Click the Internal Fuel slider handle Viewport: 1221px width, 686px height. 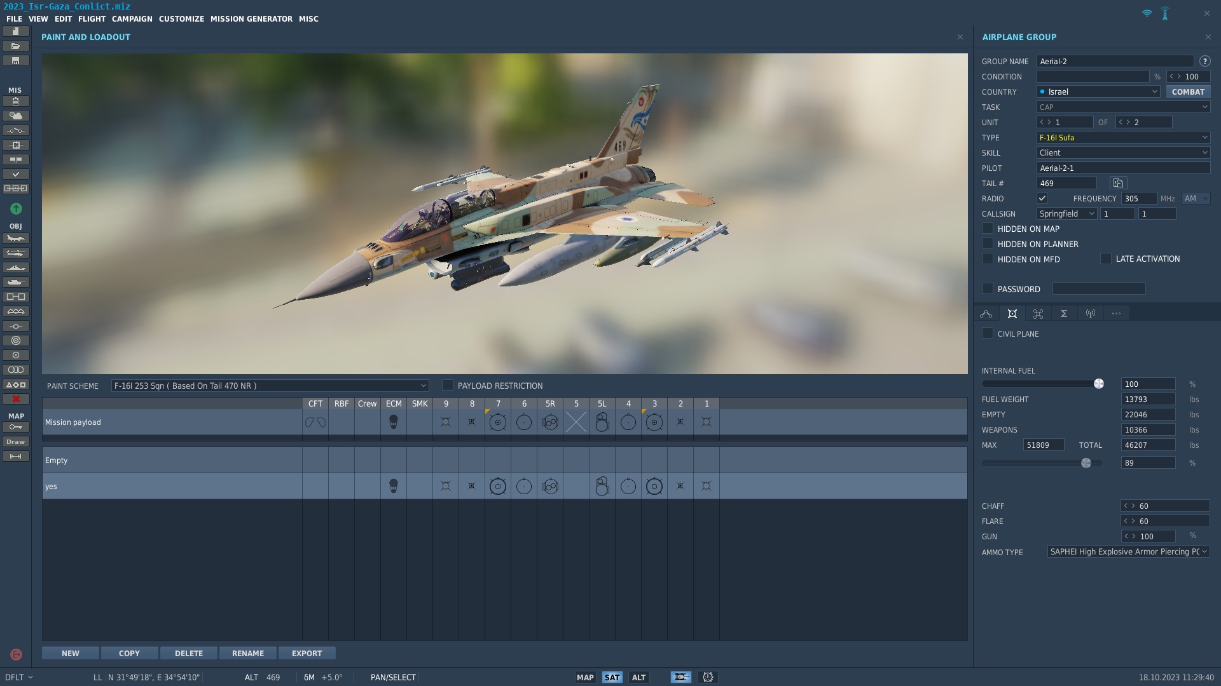click(1098, 384)
